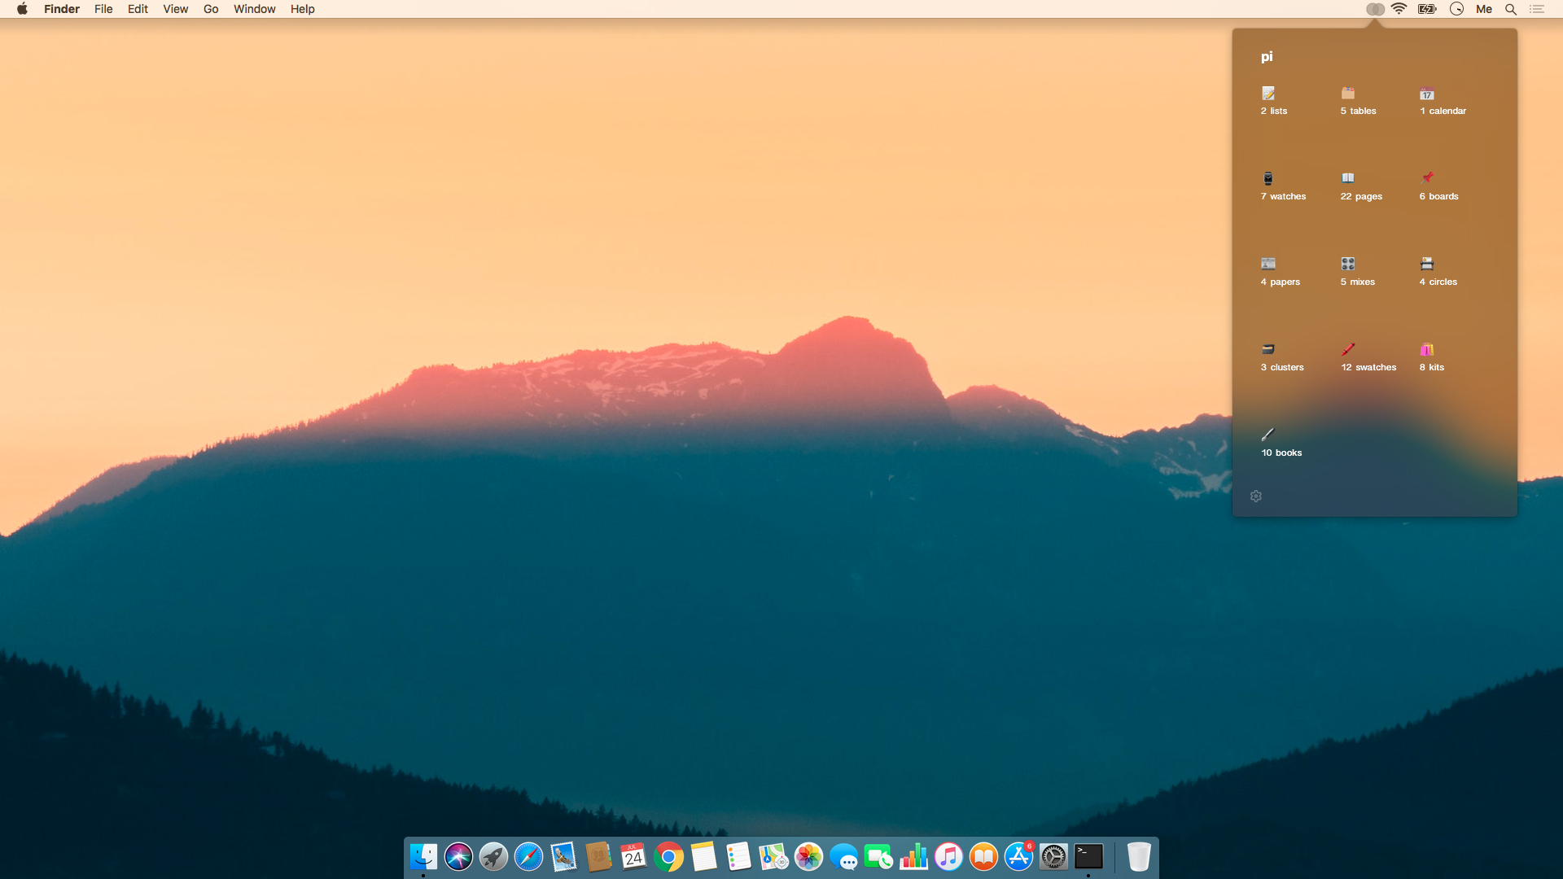The width and height of the screenshot is (1563, 879).
Task: Click the '3 clusters' label
Action: [x=1282, y=368]
